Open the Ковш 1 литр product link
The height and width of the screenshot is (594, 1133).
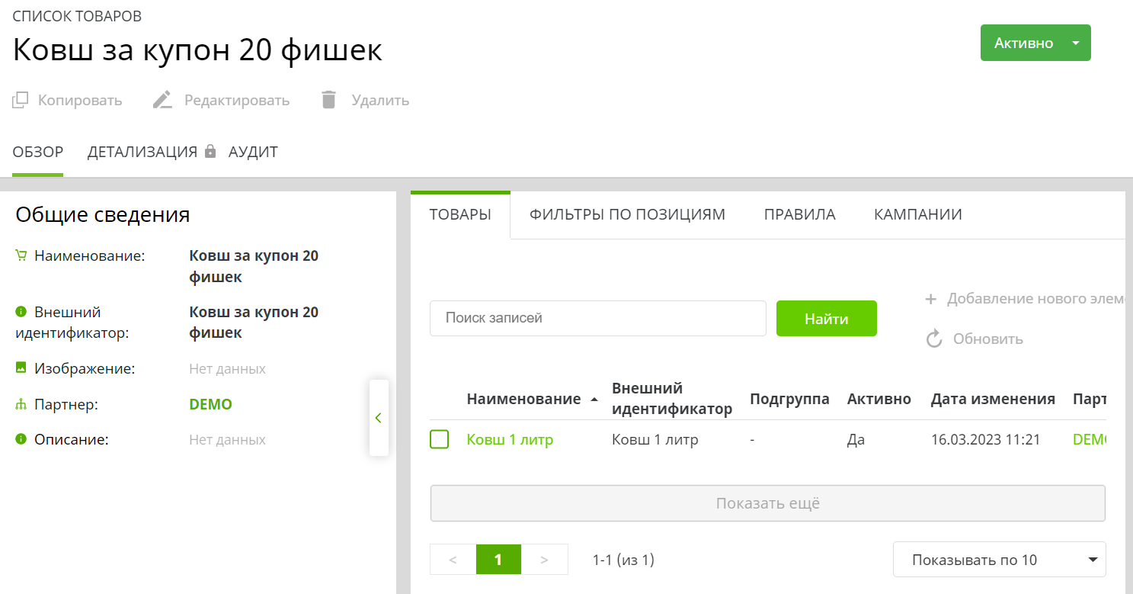[x=510, y=440]
